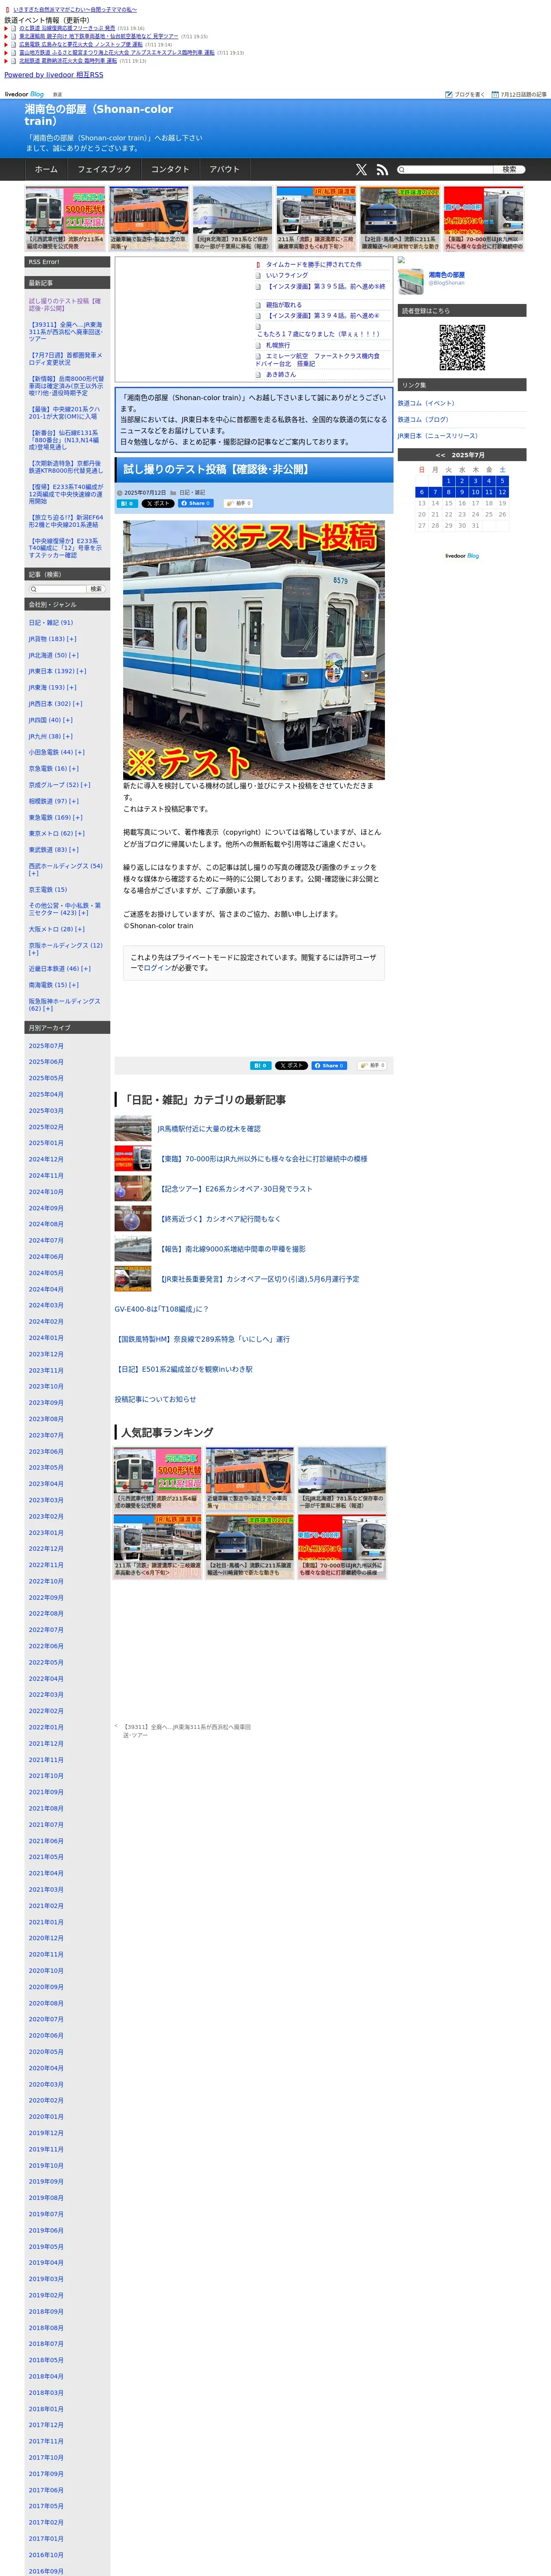The height and width of the screenshot is (2576, 551).
Task: Click the '日記・雑記' category tag under the post title
Action: 192,493
